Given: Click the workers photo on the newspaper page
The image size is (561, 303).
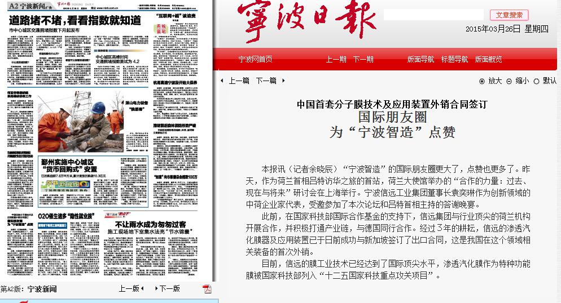Looking at the screenshot, I should 81,121.
